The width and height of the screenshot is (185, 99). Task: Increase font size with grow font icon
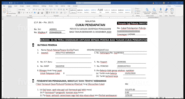click(x=34, y=10)
